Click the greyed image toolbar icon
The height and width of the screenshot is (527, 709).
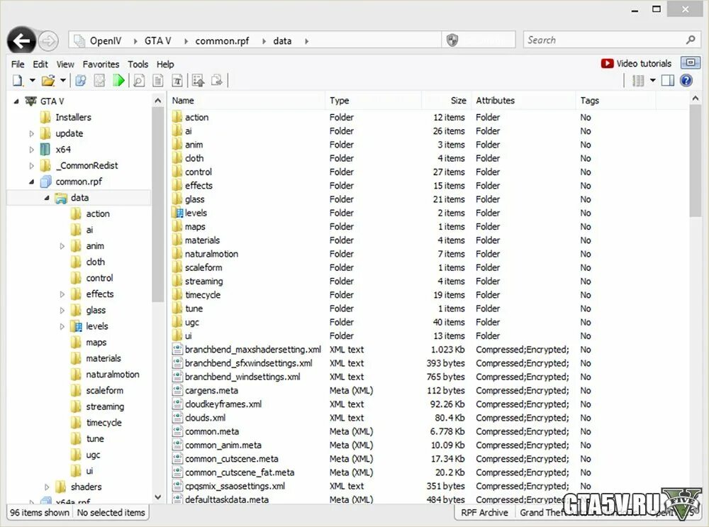pos(99,81)
